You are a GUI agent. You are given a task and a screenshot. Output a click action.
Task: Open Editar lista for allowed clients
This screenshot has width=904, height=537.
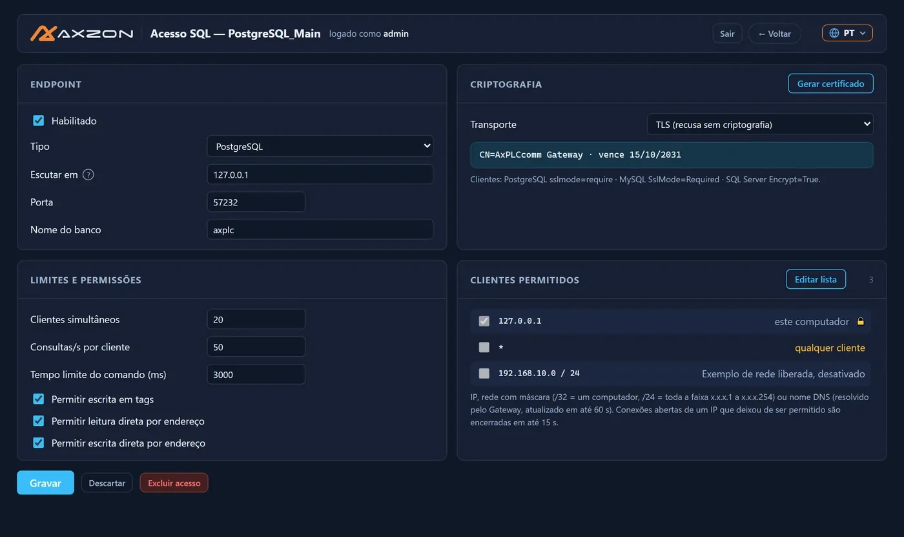[x=816, y=280]
